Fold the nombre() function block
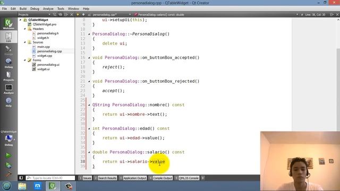The height and width of the screenshot is (191, 340). 89,105
